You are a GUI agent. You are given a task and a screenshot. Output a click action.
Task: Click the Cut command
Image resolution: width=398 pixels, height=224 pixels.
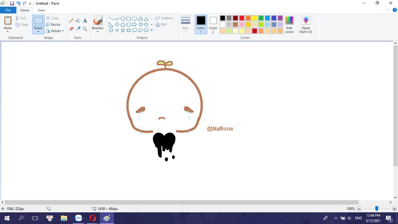[21, 18]
